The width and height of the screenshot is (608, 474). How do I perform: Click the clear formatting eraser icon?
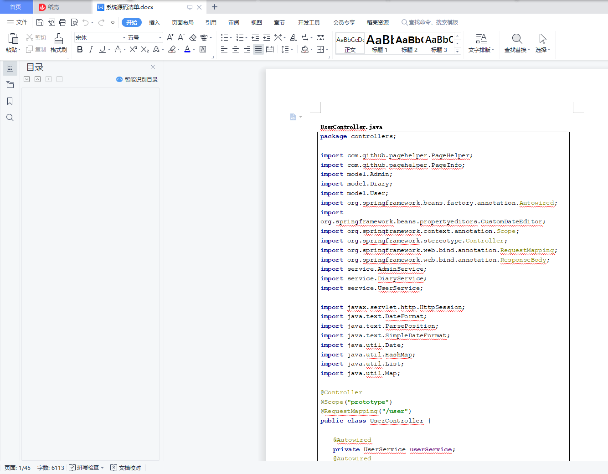[193, 37]
